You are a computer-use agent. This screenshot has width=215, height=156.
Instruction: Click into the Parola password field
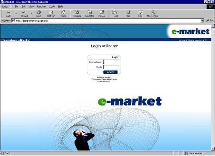111,67
